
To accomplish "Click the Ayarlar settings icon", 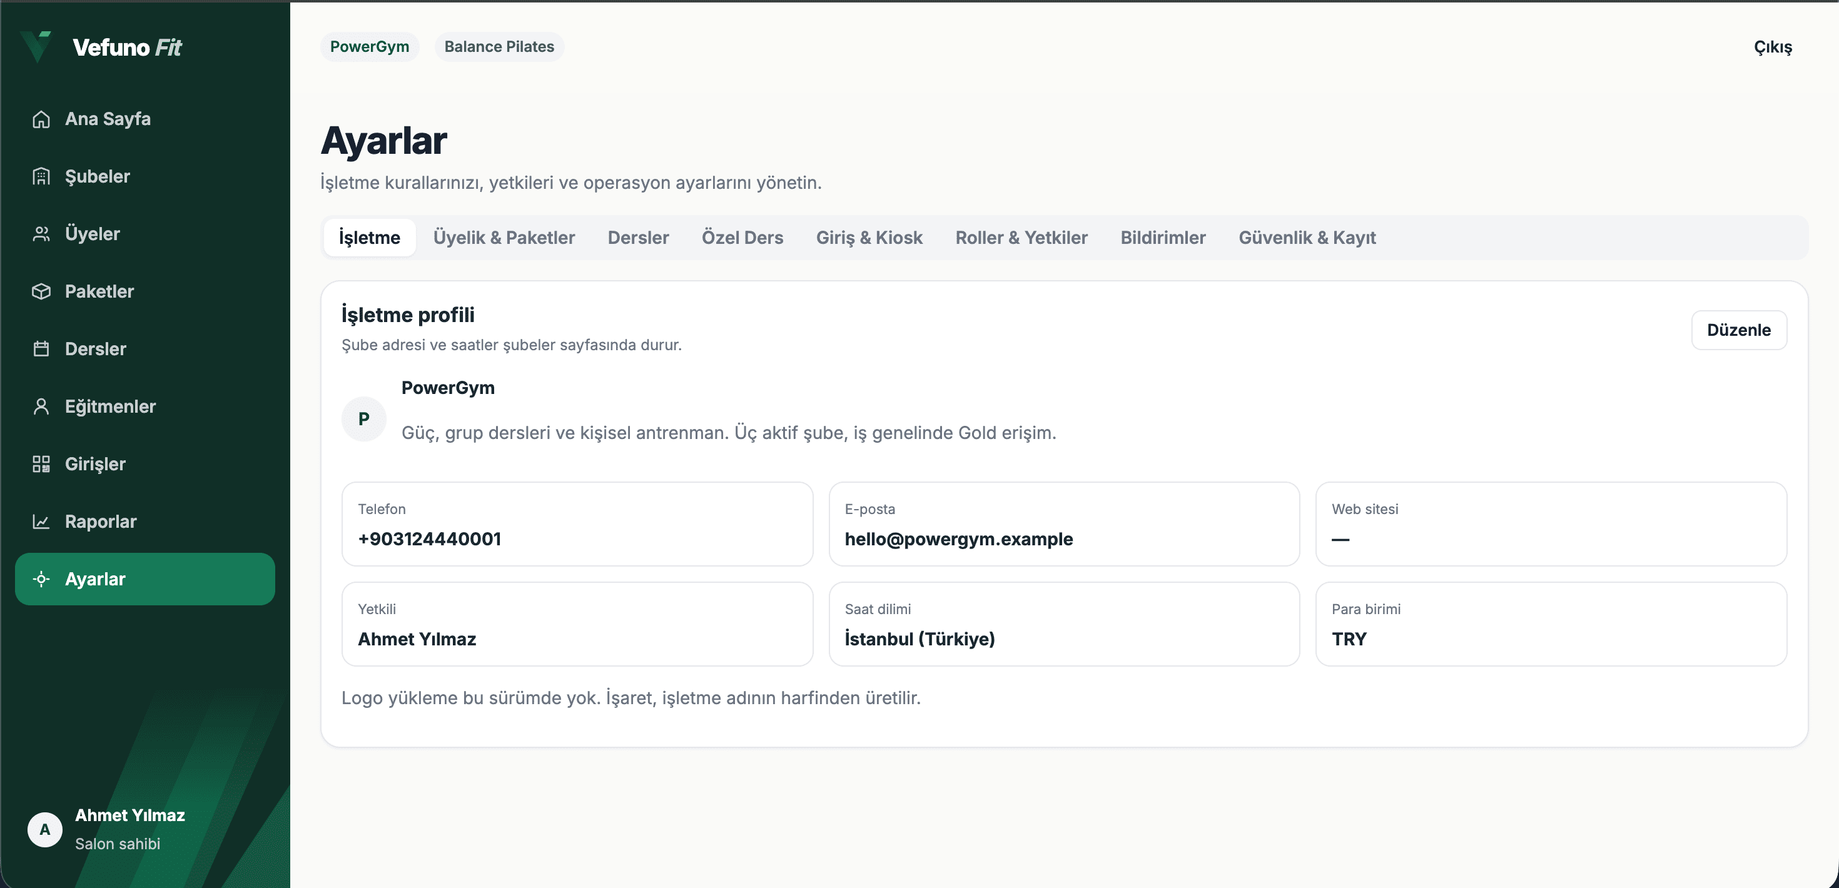I will point(41,579).
